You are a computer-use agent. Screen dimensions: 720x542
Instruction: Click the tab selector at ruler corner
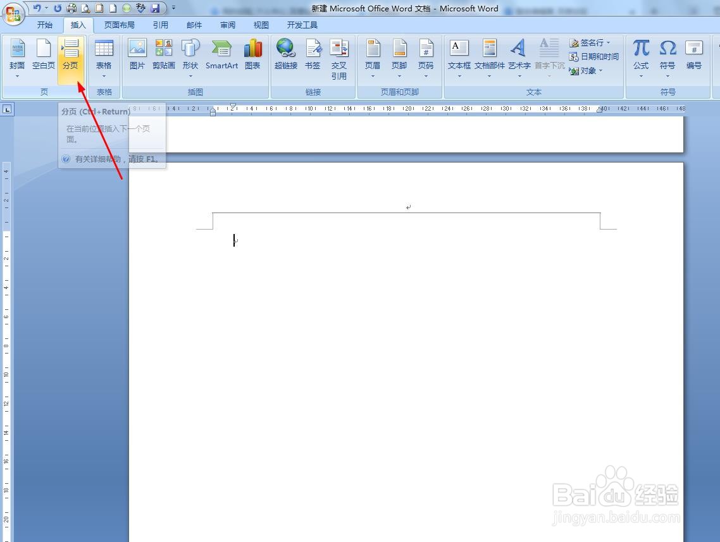point(8,109)
